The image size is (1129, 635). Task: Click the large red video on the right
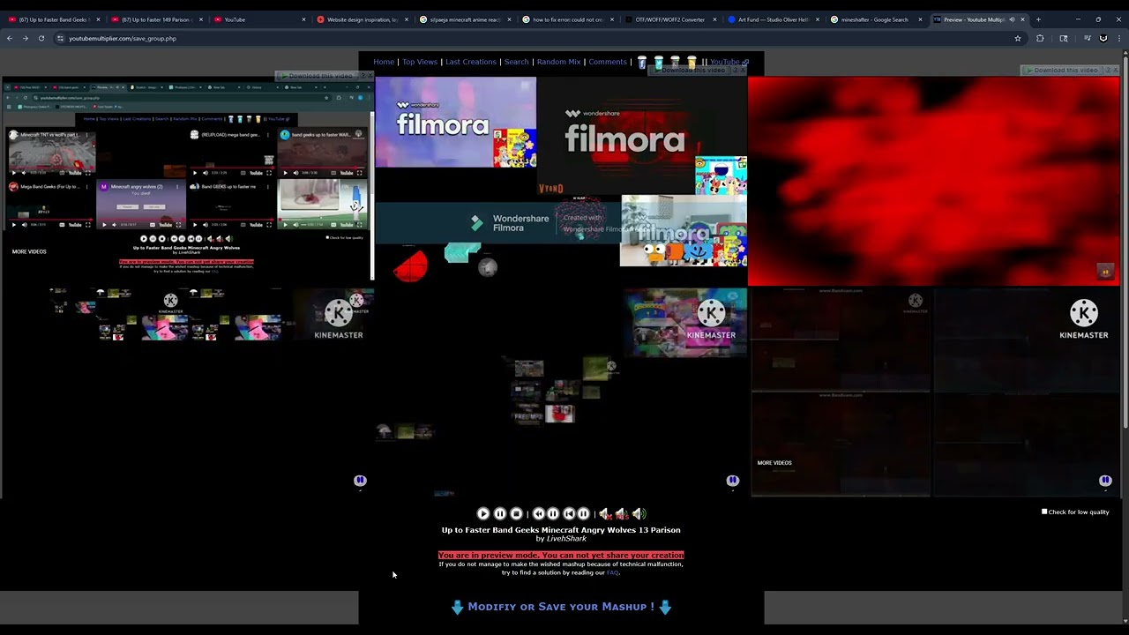point(934,182)
